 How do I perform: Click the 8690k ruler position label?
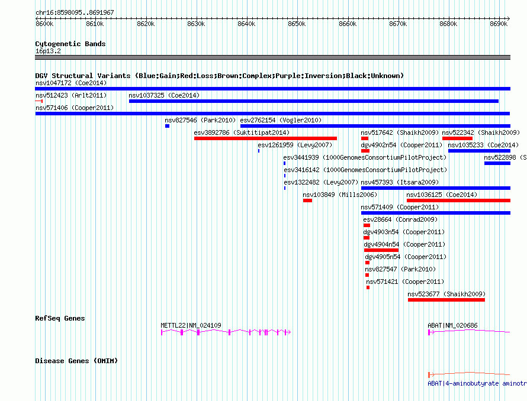click(x=499, y=24)
